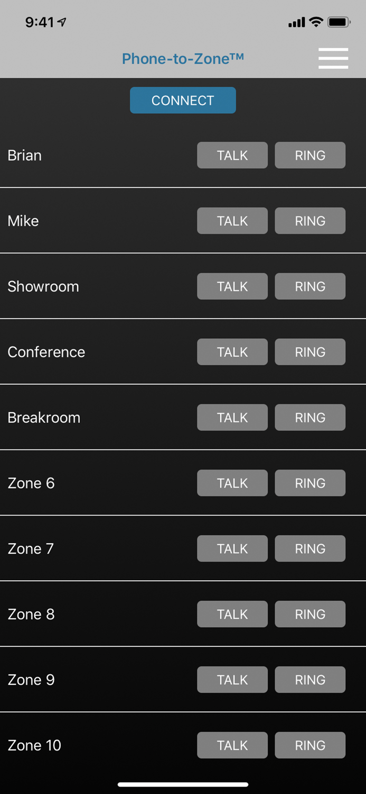Talk to the Breakroom
Image resolution: width=366 pixels, height=794 pixels.
point(232,417)
